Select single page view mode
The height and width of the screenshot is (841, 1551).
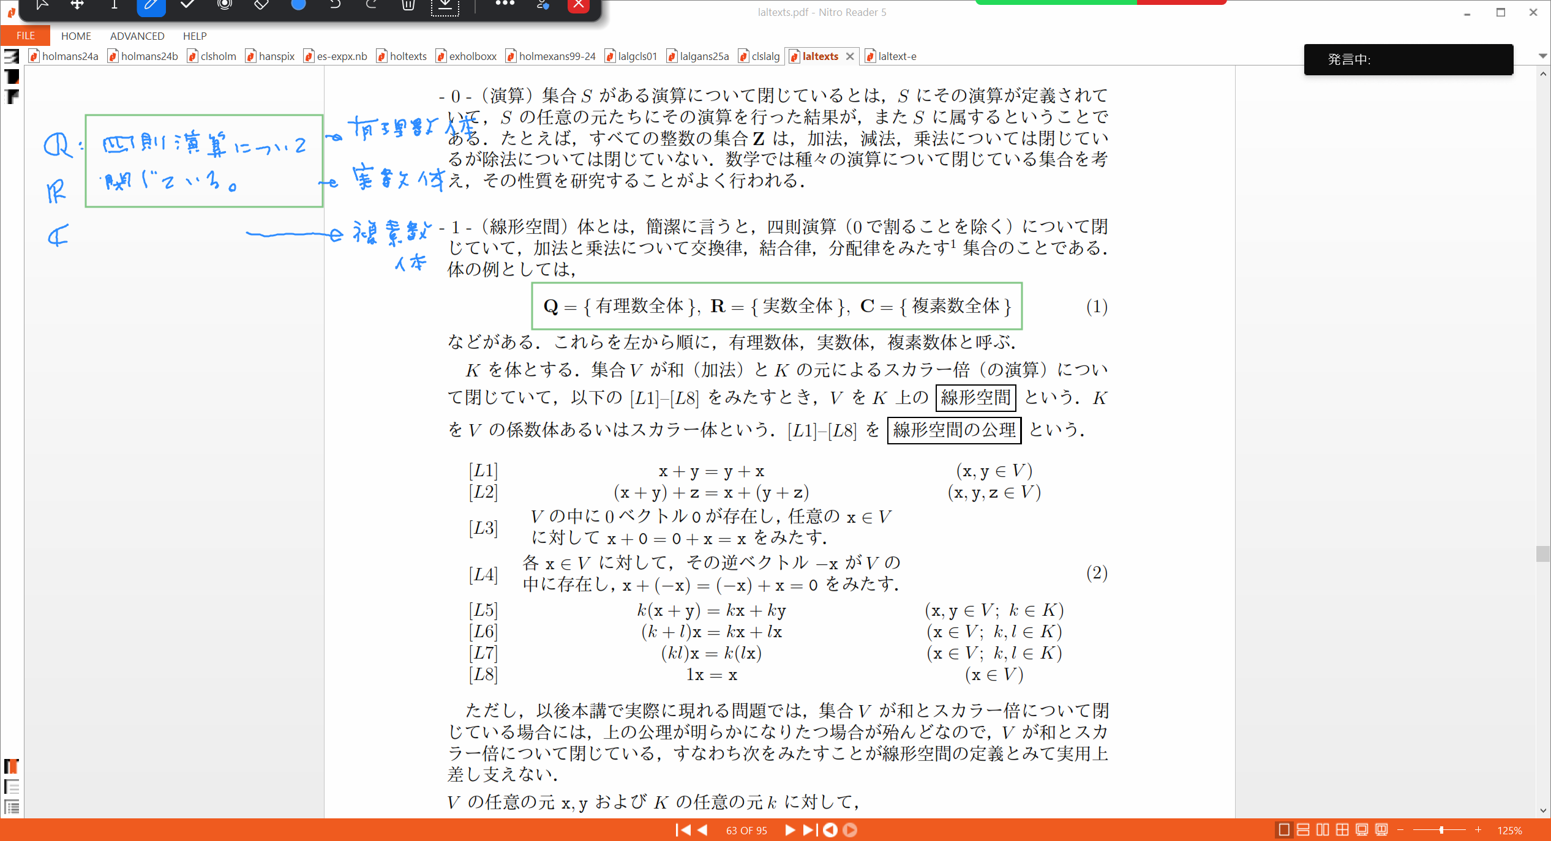tap(1284, 830)
